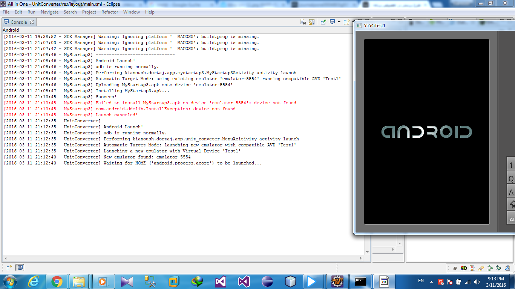Open Windows Explorer folder icon in the taskbar
515x289 pixels.
[x=80, y=281]
